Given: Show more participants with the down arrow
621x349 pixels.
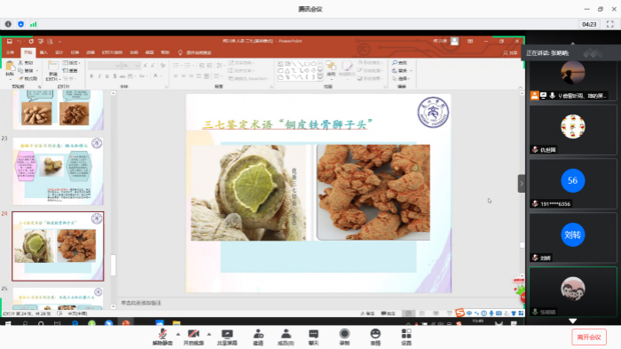Looking at the screenshot, I should click(x=573, y=321).
